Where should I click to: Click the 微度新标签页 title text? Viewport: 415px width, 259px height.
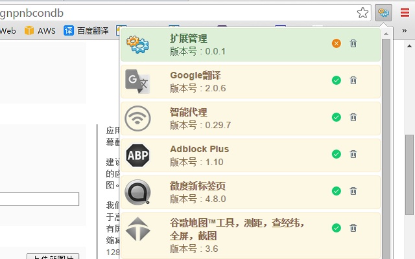pyautogui.click(x=198, y=186)
